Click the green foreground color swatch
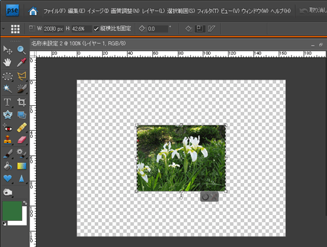Image resolution: width=327 pixels, height=247 pixels. 12,210
